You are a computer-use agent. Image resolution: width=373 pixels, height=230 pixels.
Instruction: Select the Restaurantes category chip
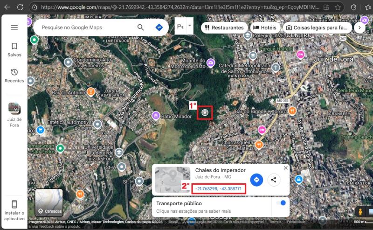coord(224,28)
